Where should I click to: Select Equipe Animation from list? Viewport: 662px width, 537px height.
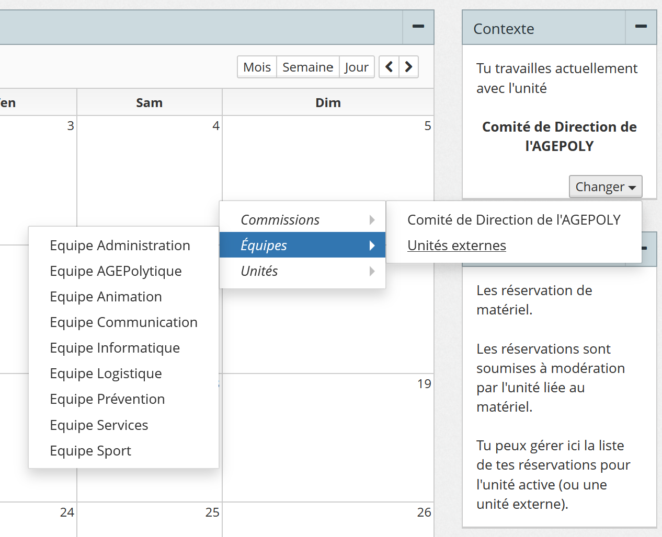[106, 297]
